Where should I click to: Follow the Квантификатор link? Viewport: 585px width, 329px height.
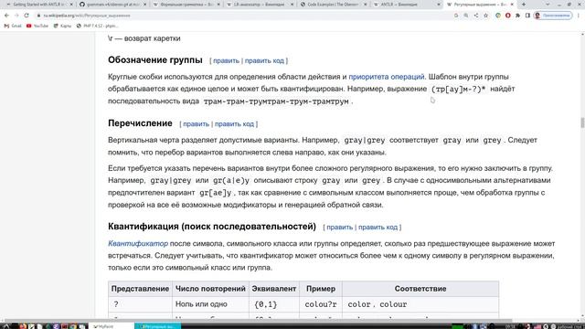tap(138, 244)
